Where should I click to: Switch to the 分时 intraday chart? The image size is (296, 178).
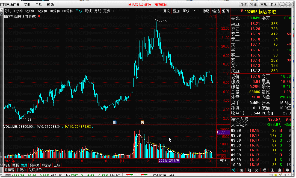coord(8,11)
